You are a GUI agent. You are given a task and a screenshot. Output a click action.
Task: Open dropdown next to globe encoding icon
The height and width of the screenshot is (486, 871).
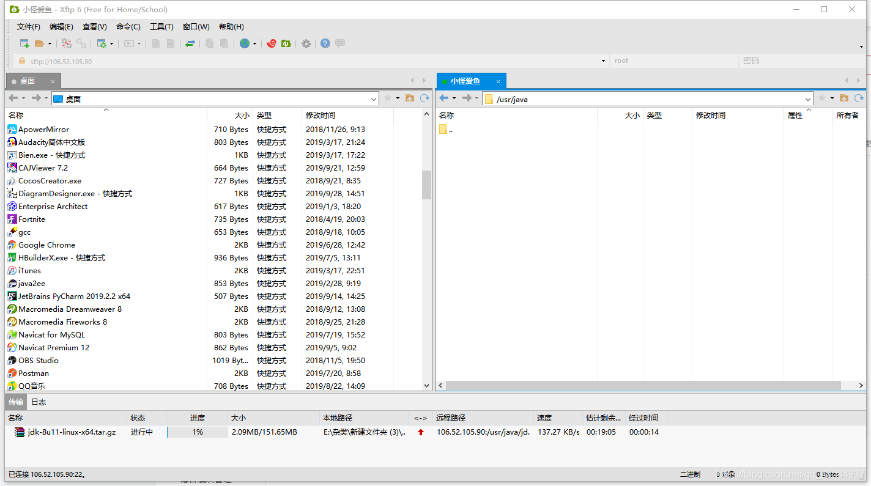(x=254, y=44)
